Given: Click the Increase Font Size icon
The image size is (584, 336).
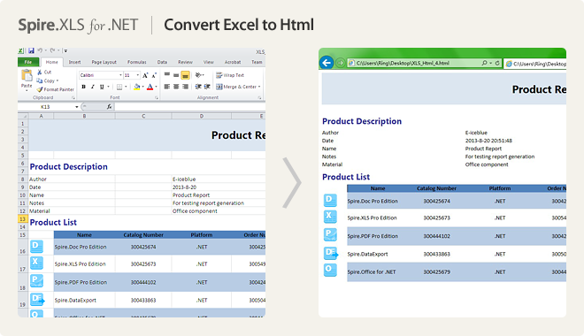Looking at the screenshot, I should 145,75.
